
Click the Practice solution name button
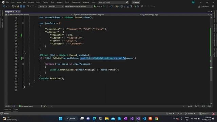(x=136, y=2)
